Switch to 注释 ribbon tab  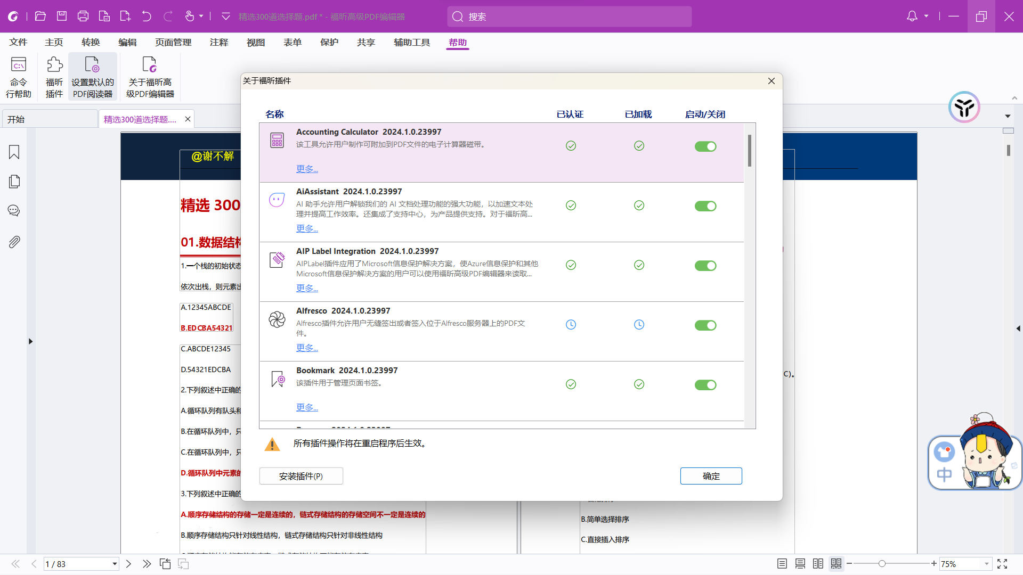coord(219,42)
